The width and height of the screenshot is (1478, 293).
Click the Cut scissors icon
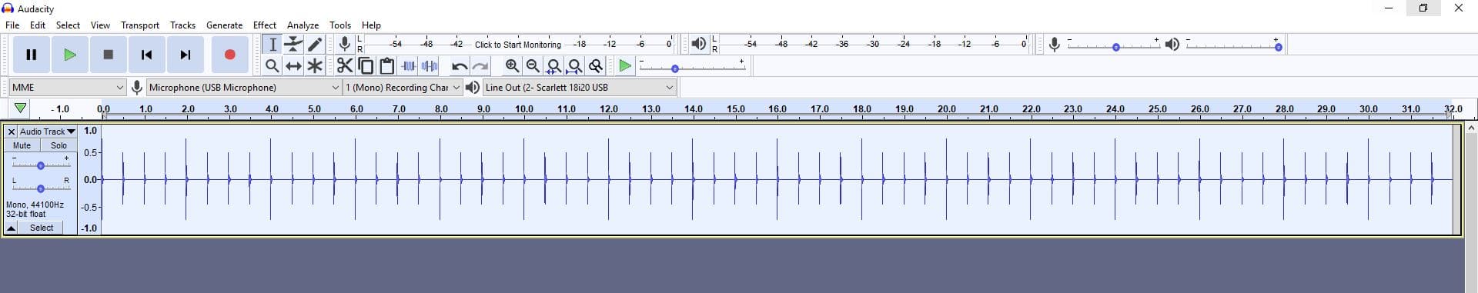[x=345, y=66]
